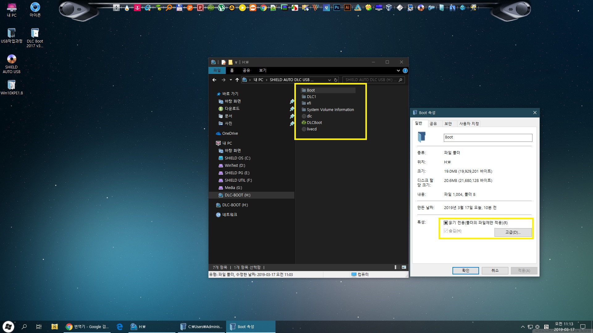The image size is (593, 333).
Task: Select Media (G:) drive in sidebar
Action: [x=230, y=188]
